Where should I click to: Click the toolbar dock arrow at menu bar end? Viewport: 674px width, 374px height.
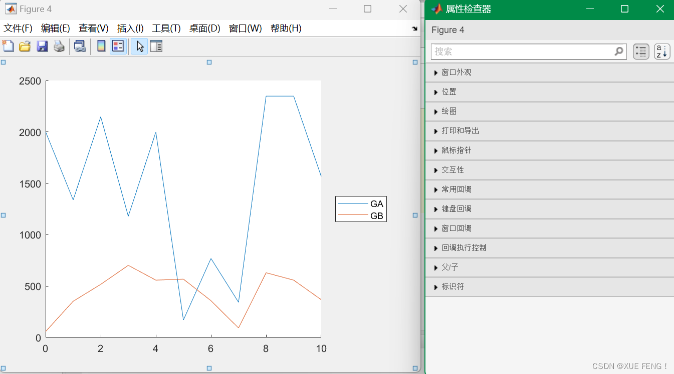(x=414, y=29)
